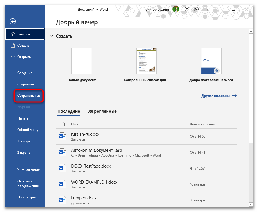Image resolution: width=258 pixels, height=212 pixels.
Task: Click the user profile avatar picture
Action: 176,9
